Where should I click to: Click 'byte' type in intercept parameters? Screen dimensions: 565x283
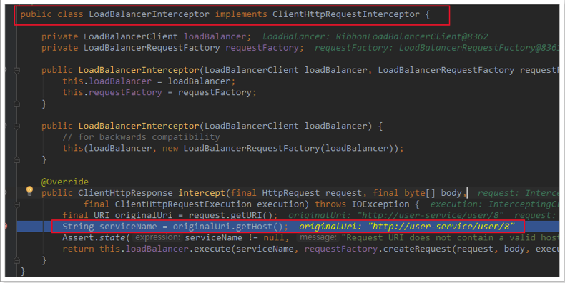coord(415,193)
